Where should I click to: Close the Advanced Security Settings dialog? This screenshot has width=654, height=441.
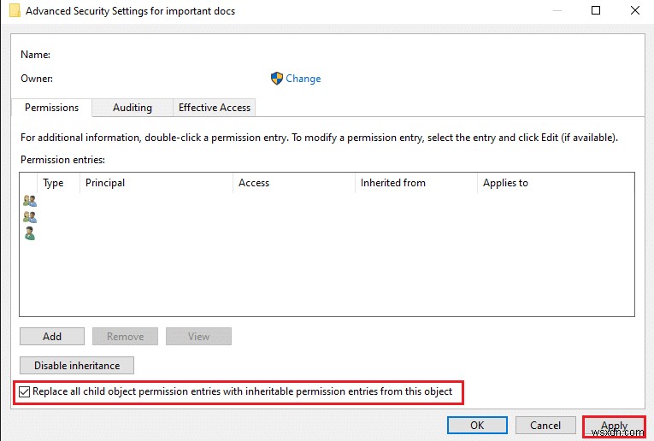(x=633, y=11)
